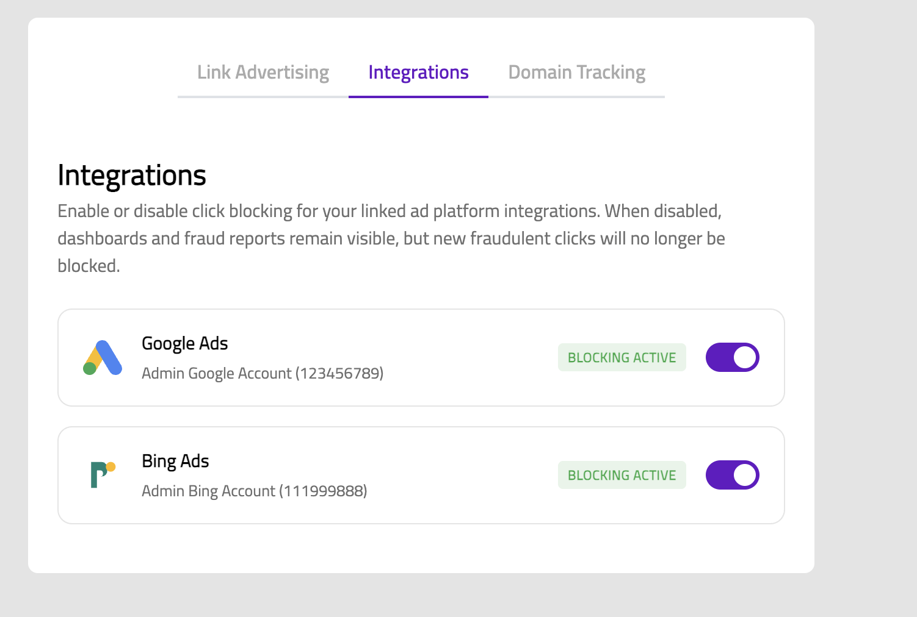Select the Integrations tab
Image resolution: width=917 pixels, height=617 pixels.
pyautogui.click(x=418, y=72)
